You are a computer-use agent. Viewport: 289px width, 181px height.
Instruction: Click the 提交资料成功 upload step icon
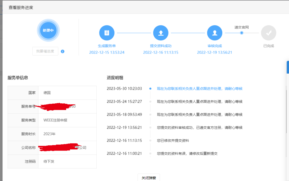pyautogui.click(x=161, y=32)
